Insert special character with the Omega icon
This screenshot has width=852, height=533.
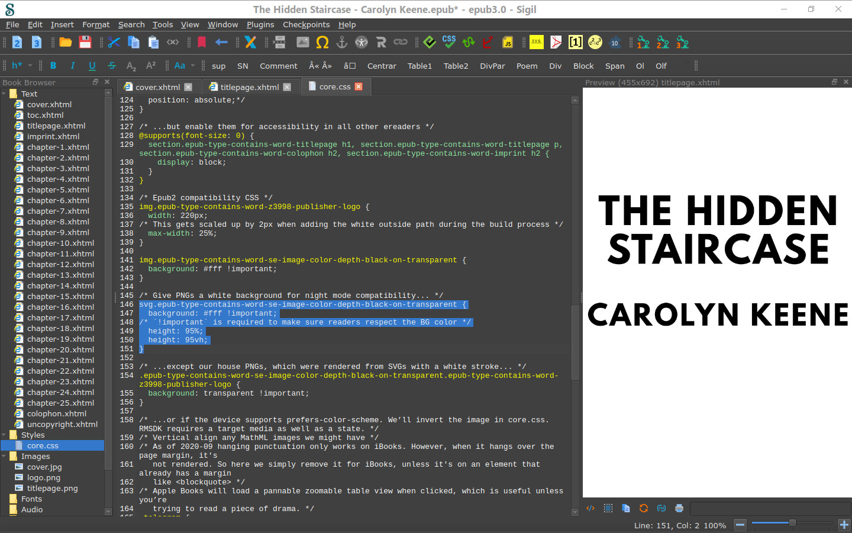(x=322, y=43)
